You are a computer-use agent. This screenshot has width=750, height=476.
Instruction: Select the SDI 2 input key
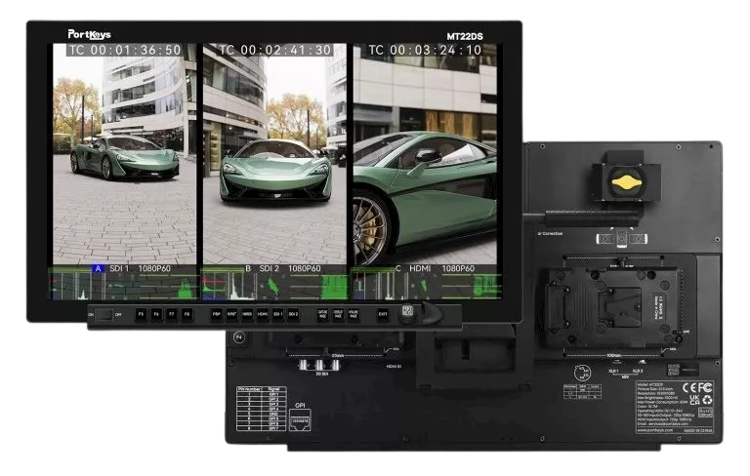click(293, 315)
